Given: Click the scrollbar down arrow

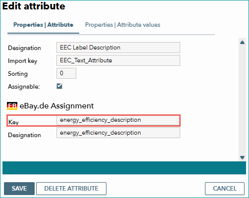Looking at the screenshot, I should pos(242,157).
